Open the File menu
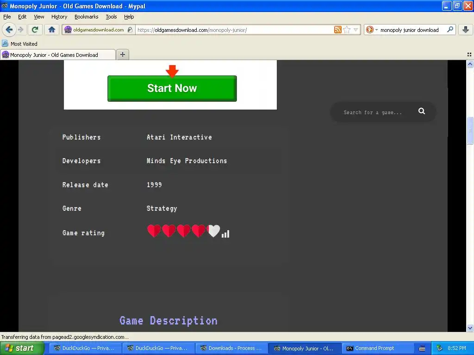This screenshot has width=474, height=355. [7, 17]
